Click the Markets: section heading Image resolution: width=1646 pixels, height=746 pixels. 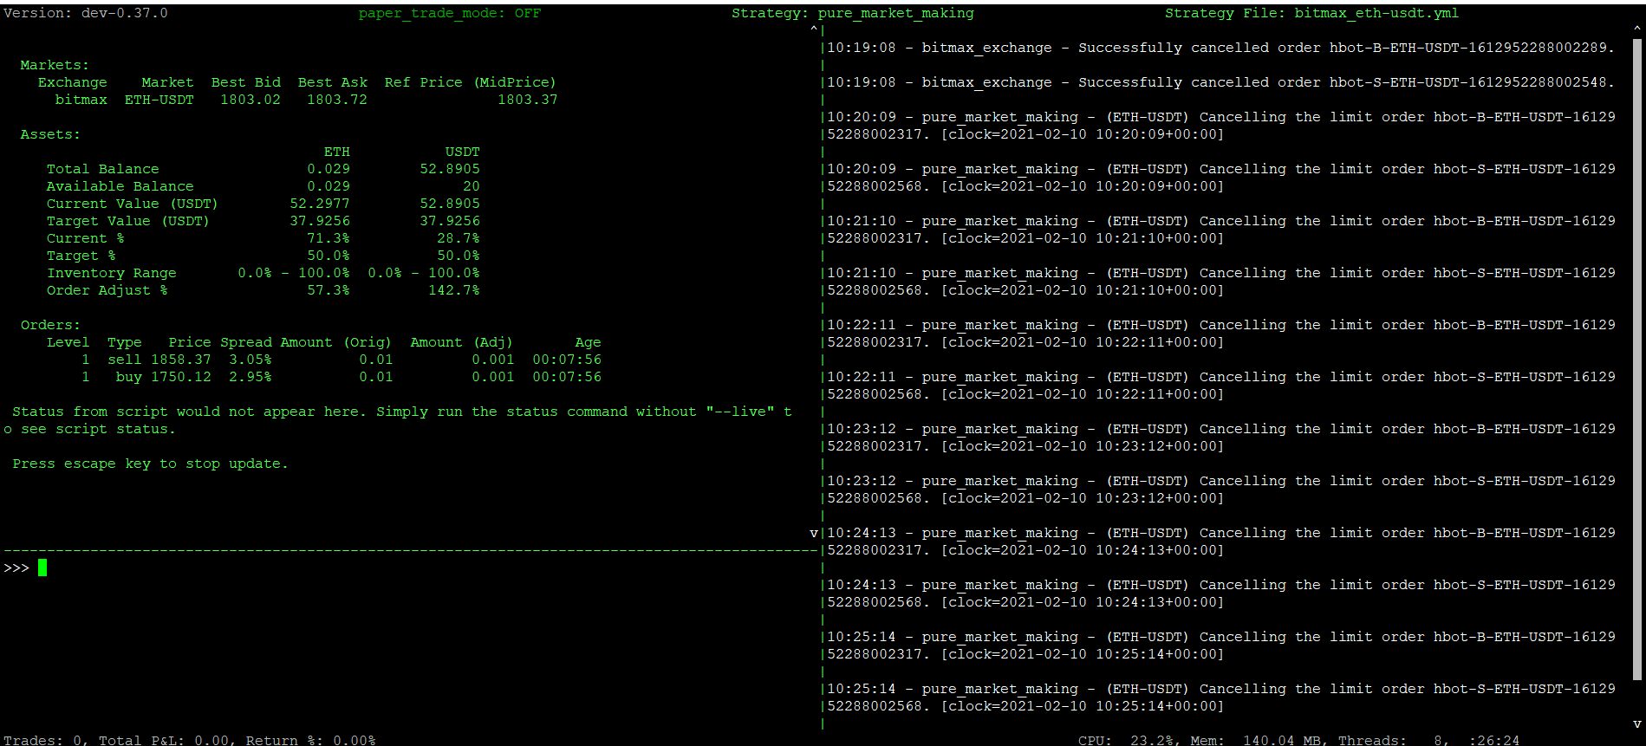pyautogui.click(x=55, y=65)
